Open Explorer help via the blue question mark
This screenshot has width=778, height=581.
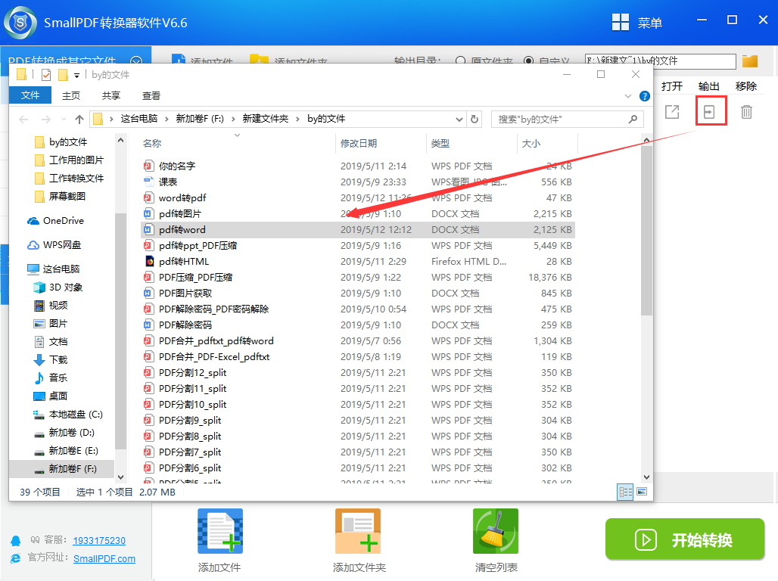click(645, 96)
